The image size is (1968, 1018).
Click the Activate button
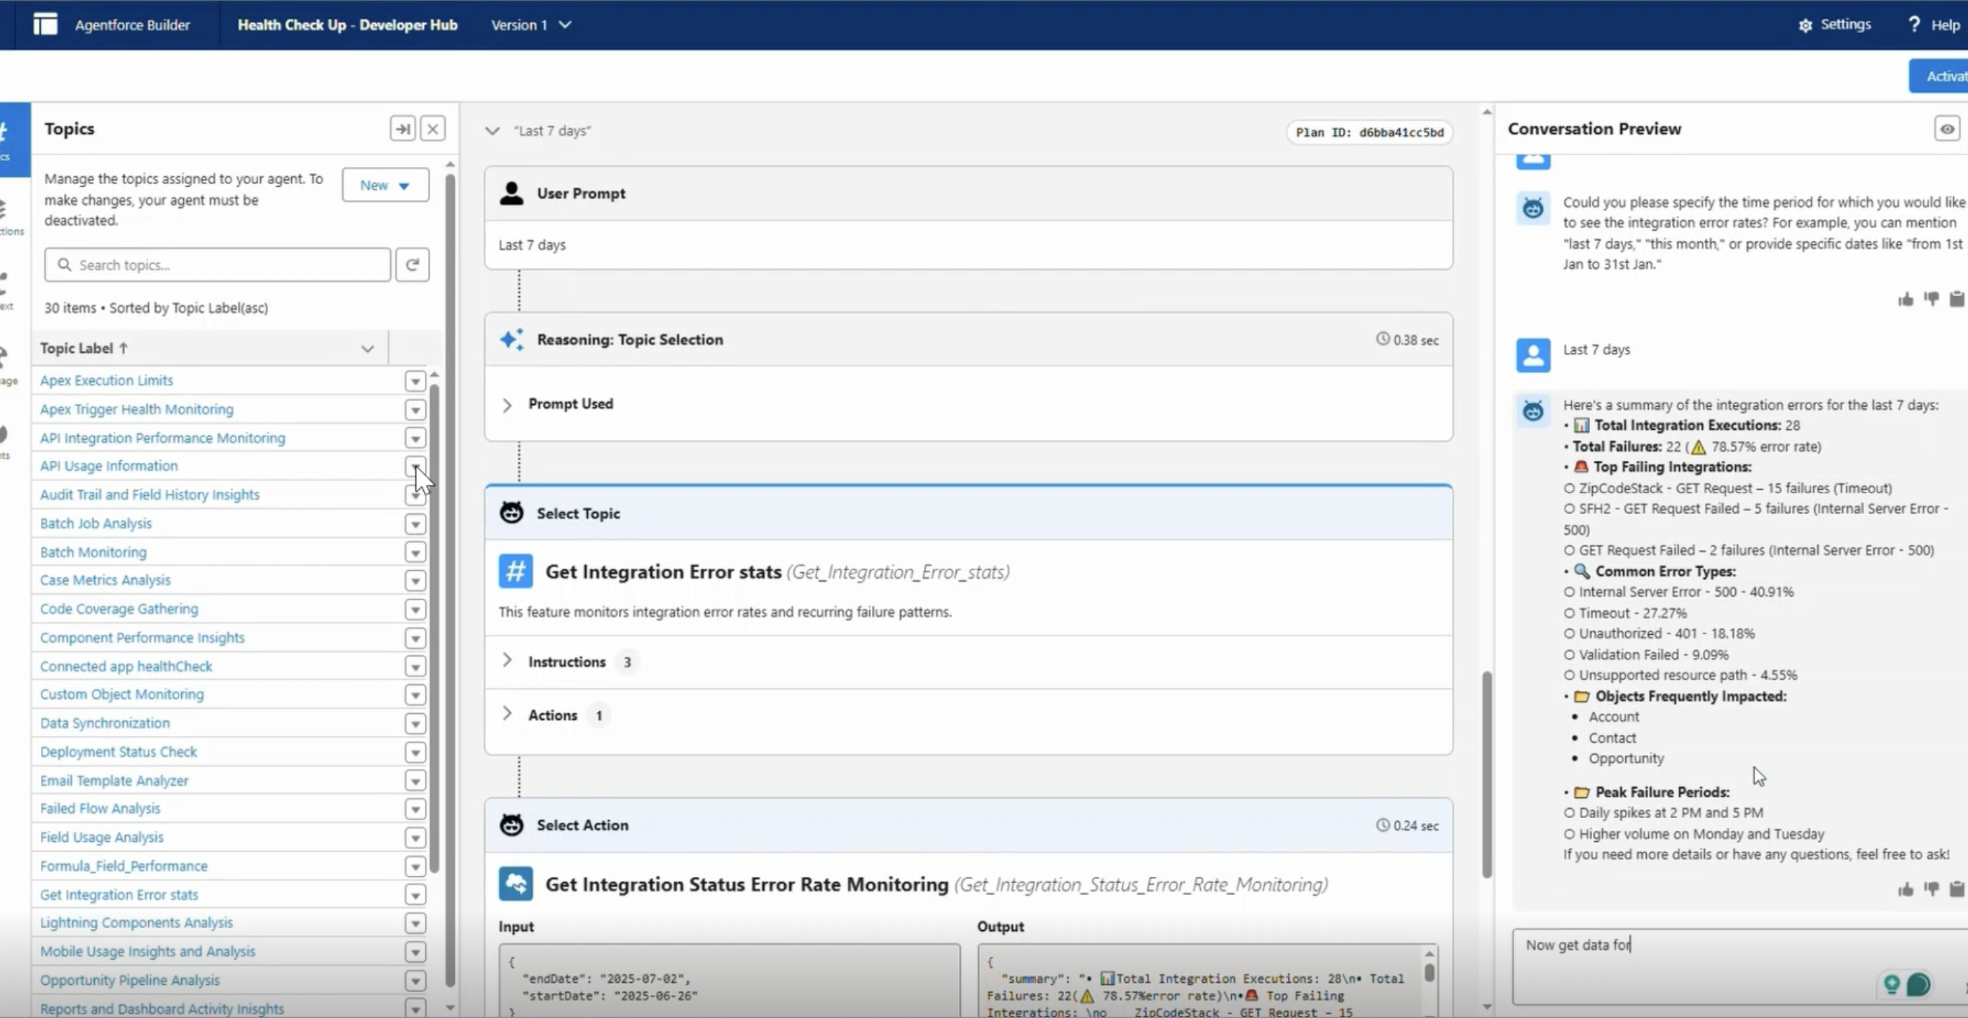coord(1941,75)
